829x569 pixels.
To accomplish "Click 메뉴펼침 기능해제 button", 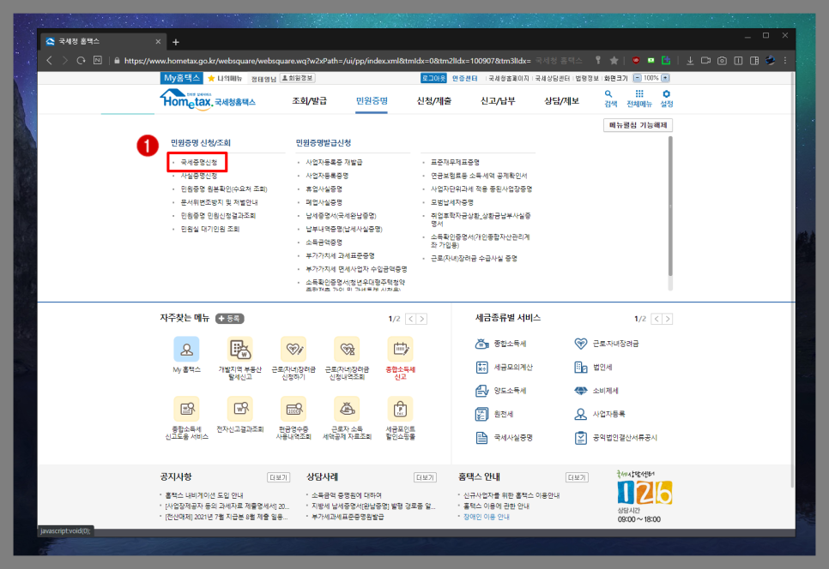I will coord(638,125).
